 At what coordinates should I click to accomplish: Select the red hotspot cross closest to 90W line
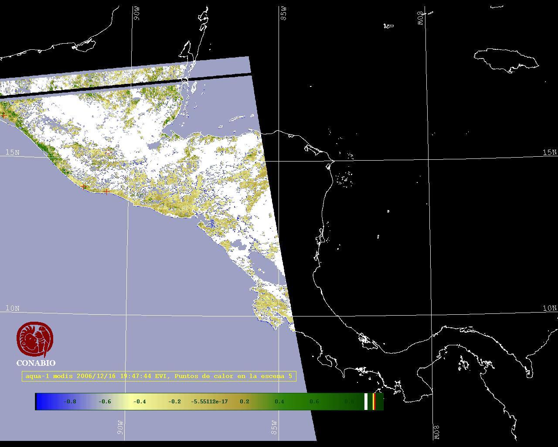(106, 191)
